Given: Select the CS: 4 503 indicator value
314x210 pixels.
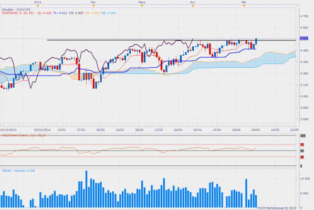Looking at the screenshot, I should coord(76,13).
